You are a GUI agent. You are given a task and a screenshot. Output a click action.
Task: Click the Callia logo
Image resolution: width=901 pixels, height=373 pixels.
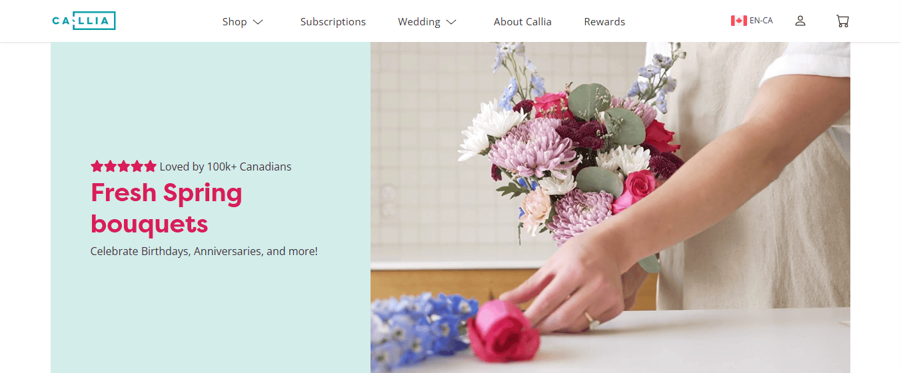84,21
